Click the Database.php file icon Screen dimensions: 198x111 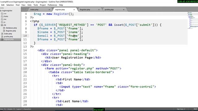[4, 28]
